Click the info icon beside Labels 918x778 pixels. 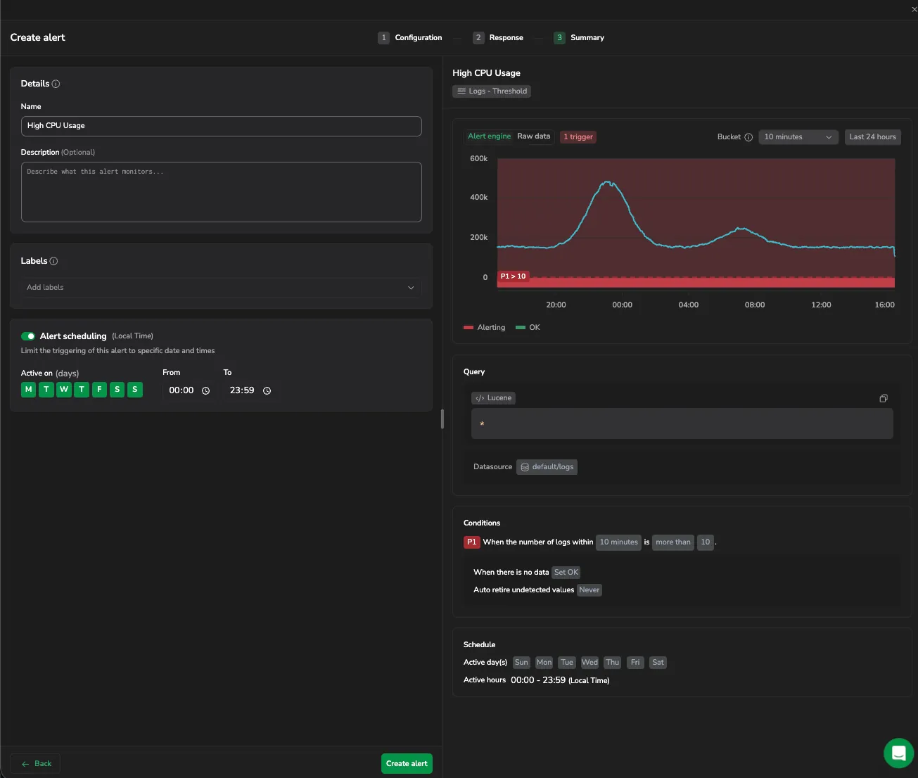(x=53, y=261)
